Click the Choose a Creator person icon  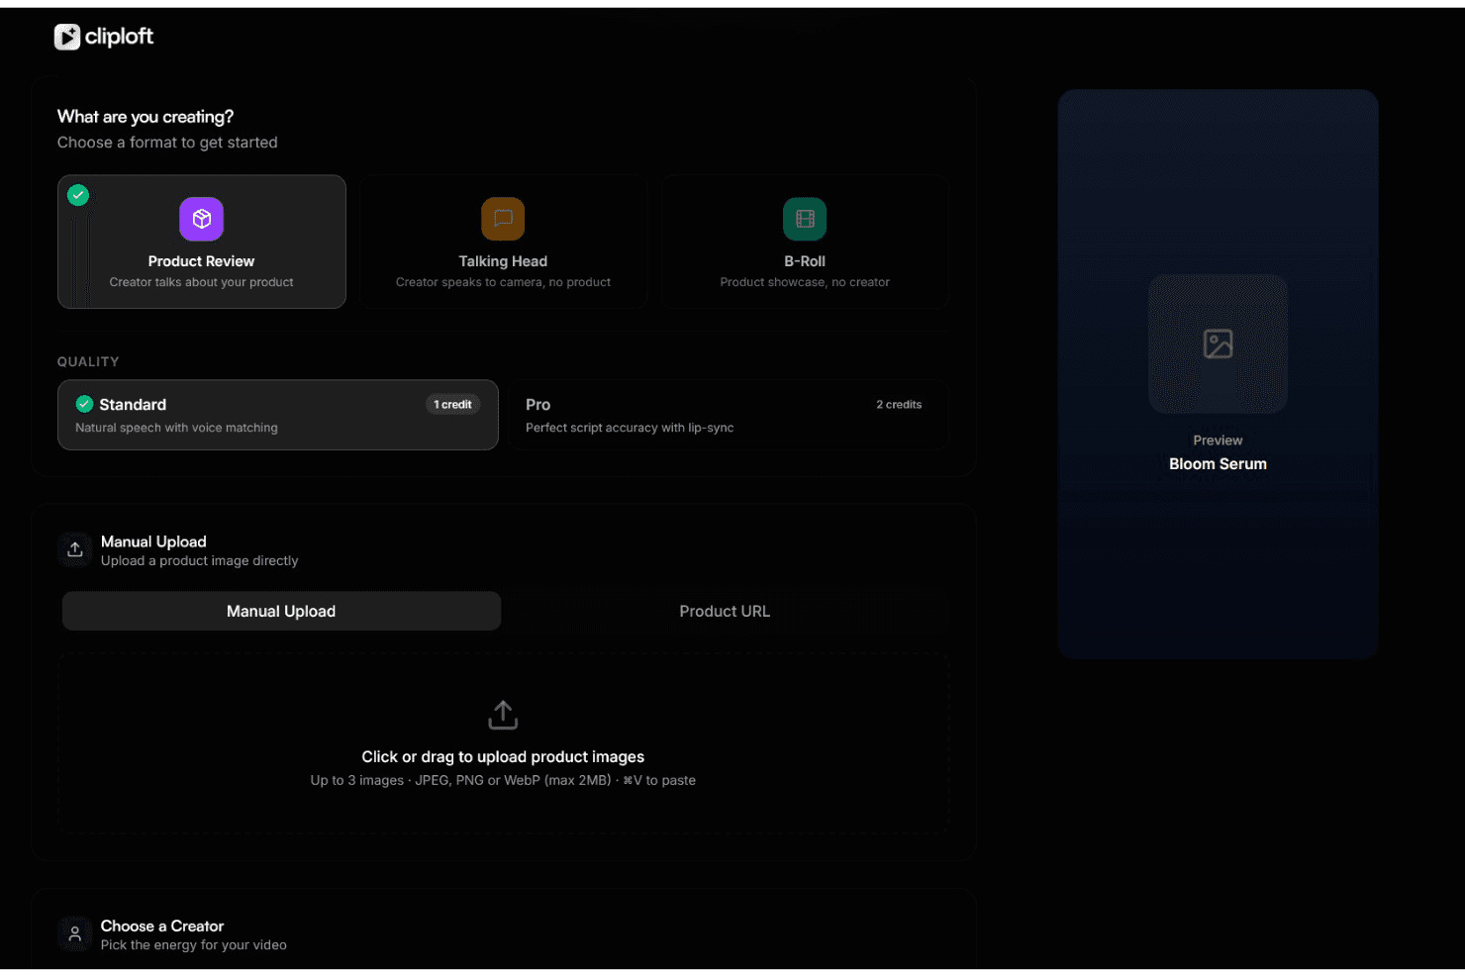click(x=75, y=934)
